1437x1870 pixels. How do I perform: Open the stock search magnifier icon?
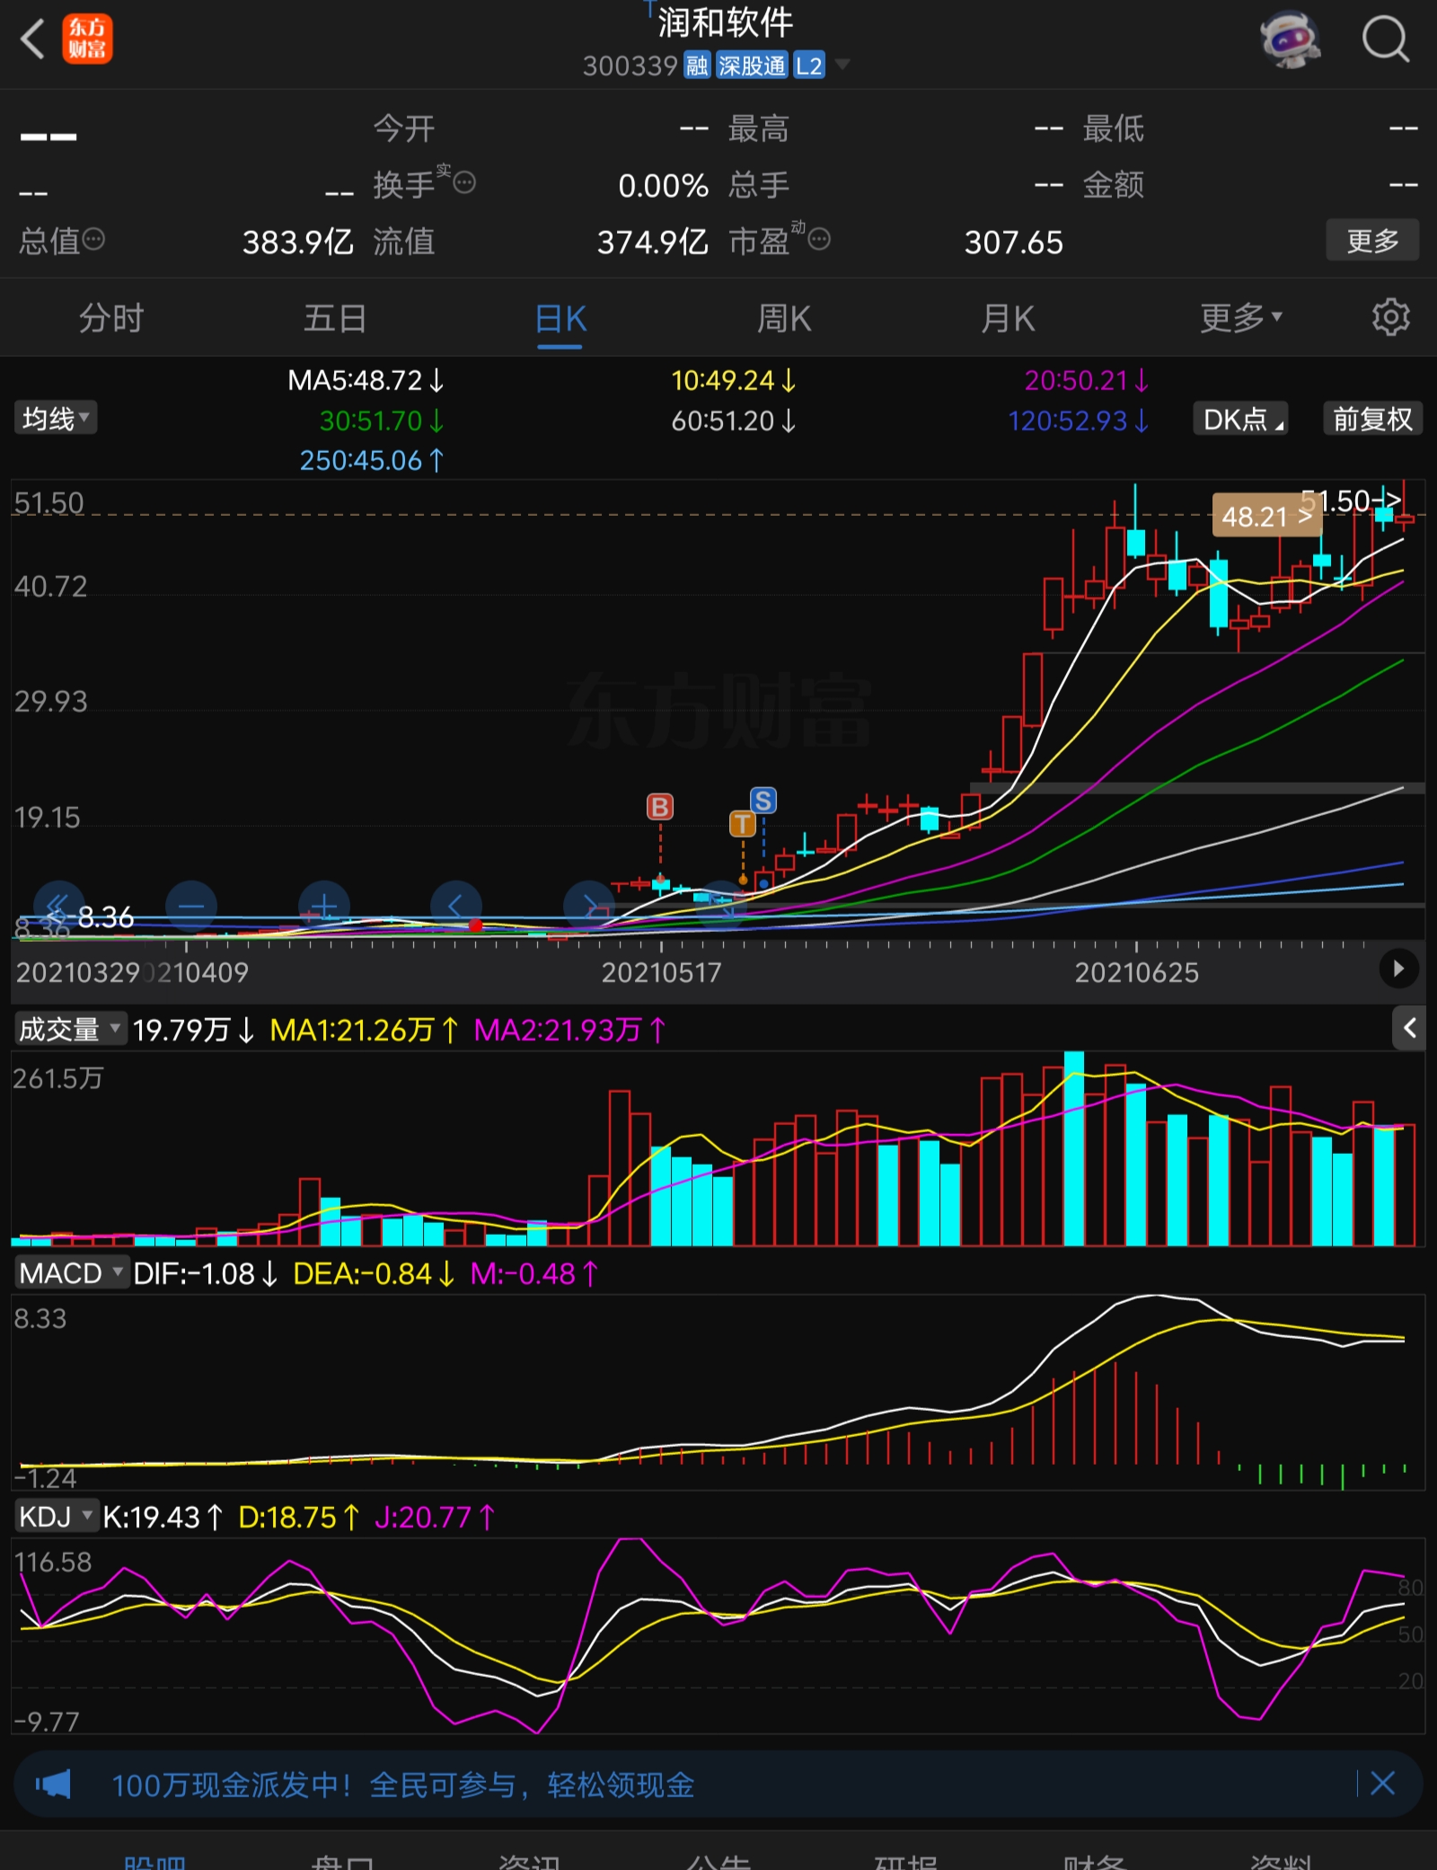(1386, 39)
